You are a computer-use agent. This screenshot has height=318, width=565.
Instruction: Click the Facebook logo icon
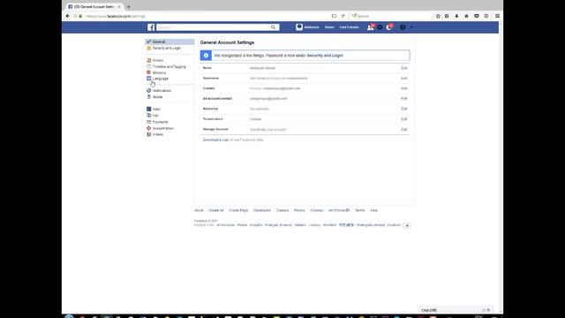[151, 27]
